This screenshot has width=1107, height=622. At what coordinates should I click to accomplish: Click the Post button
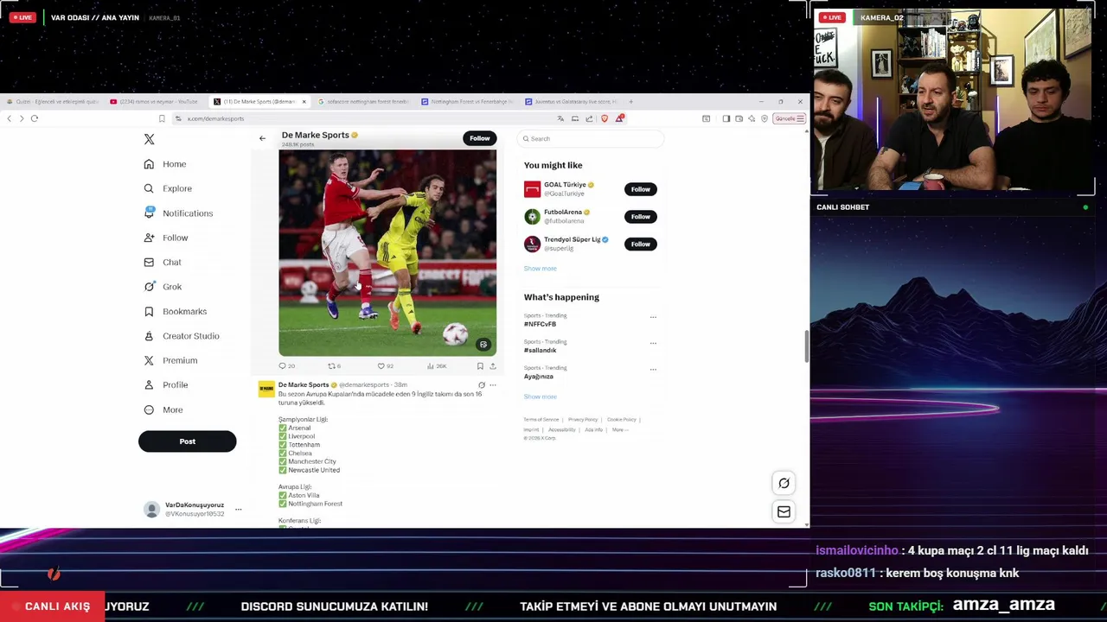coord(187,441)
